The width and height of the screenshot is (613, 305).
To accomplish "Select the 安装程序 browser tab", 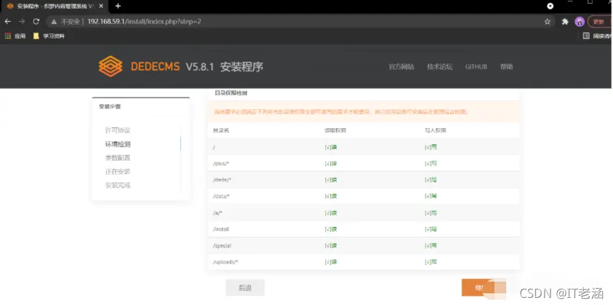I will (53, 7).
